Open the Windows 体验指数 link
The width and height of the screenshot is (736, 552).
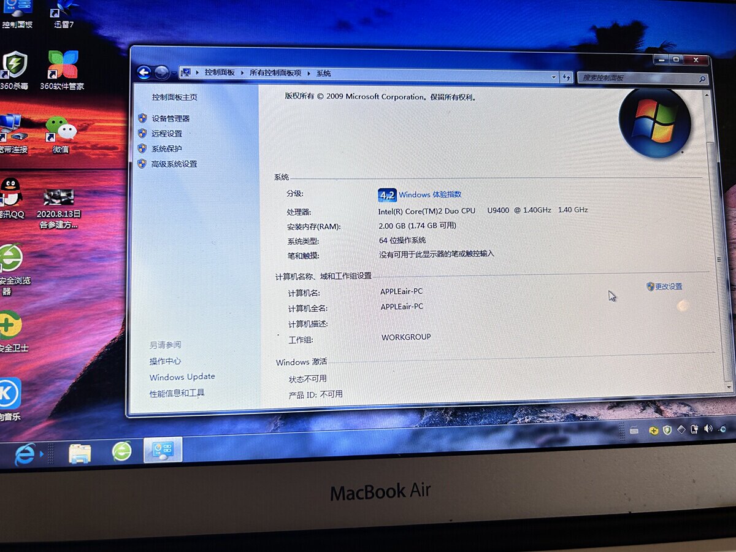430,194
